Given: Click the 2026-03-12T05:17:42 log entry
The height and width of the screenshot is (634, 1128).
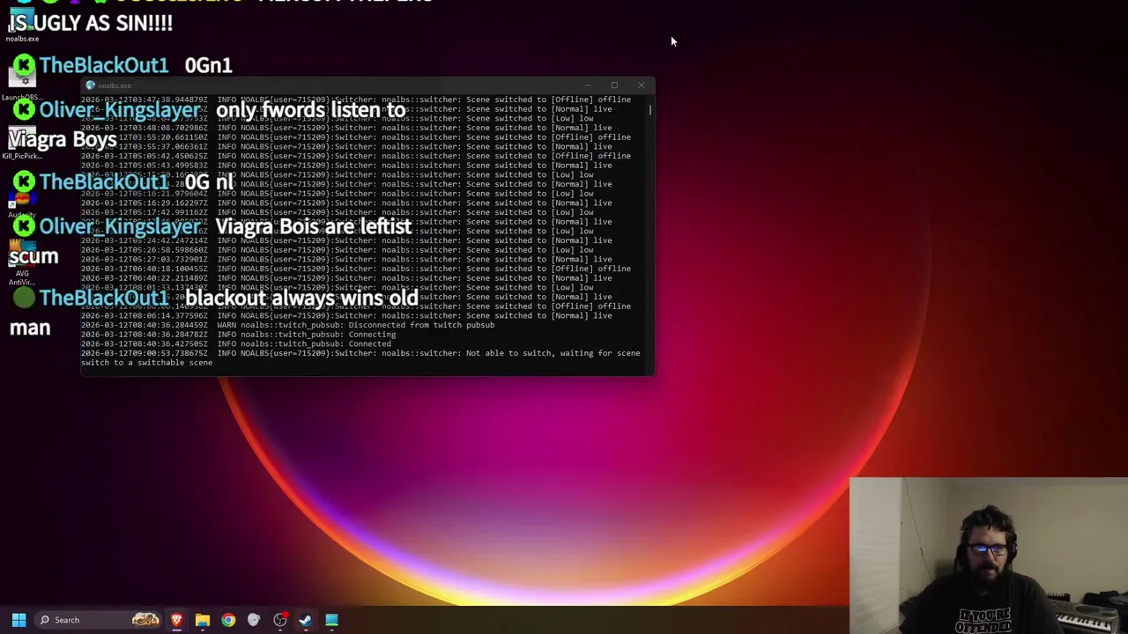Looking at the screenshot, I should pyautogui.click(x=338, y=212).
